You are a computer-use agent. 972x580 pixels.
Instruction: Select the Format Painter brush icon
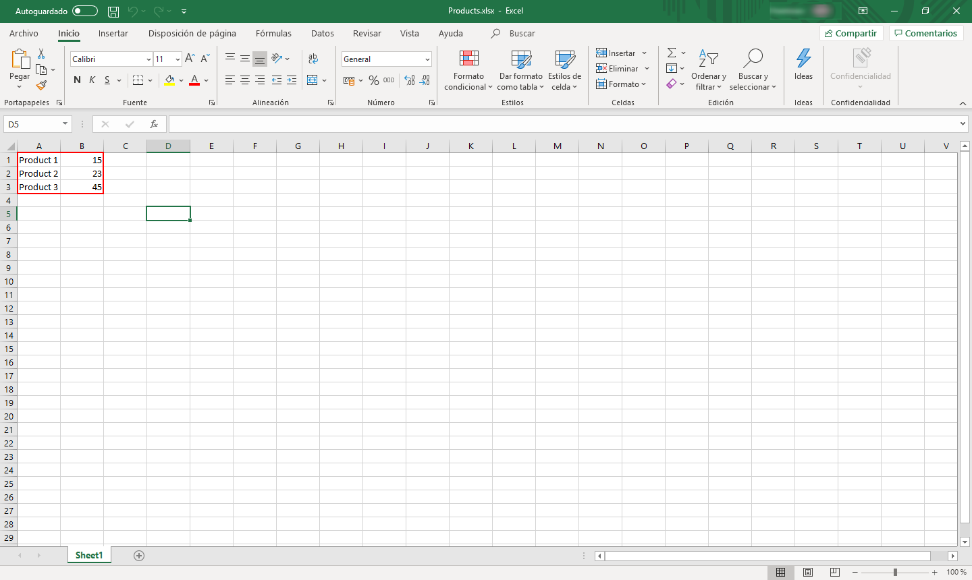point(42,86)
